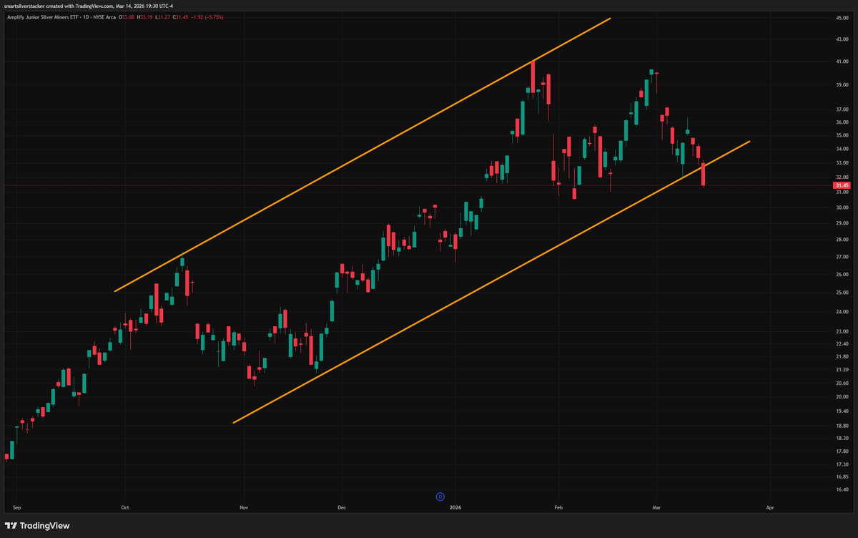The image size is (858, 538).
Task: Click the 26.00 price scale label
Action: (842, 275)
